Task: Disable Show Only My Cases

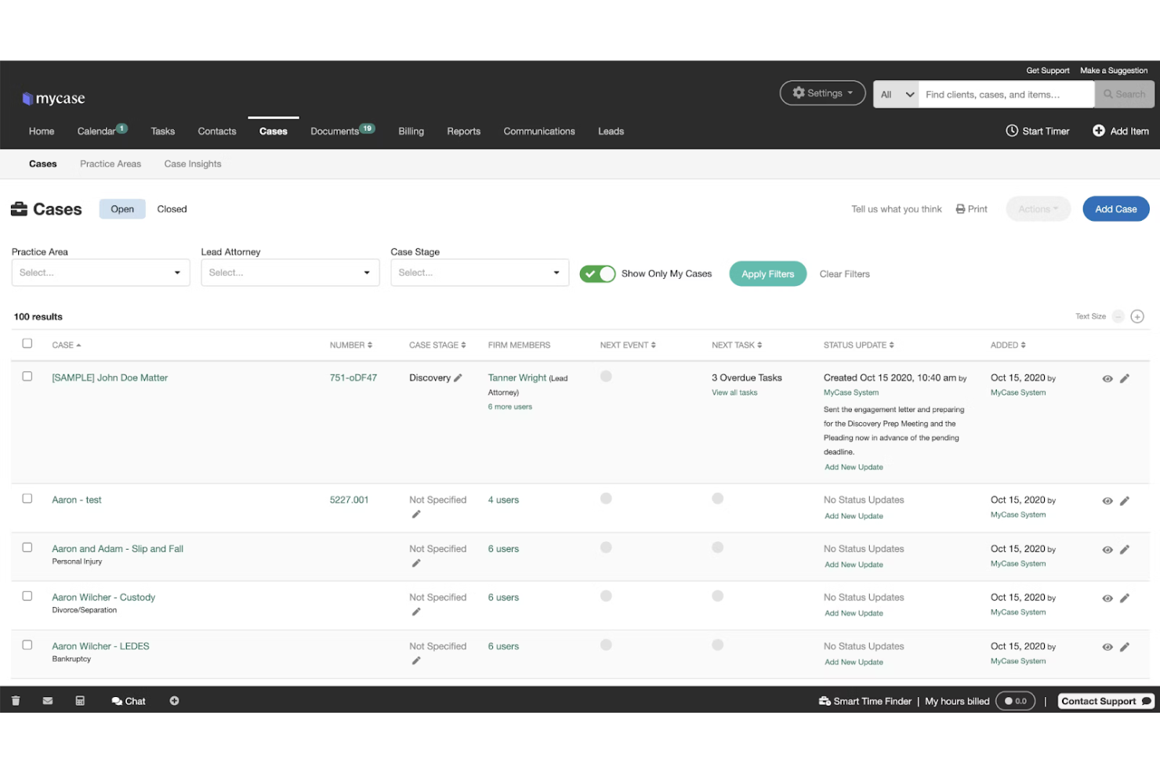Action: pos(597,273)
